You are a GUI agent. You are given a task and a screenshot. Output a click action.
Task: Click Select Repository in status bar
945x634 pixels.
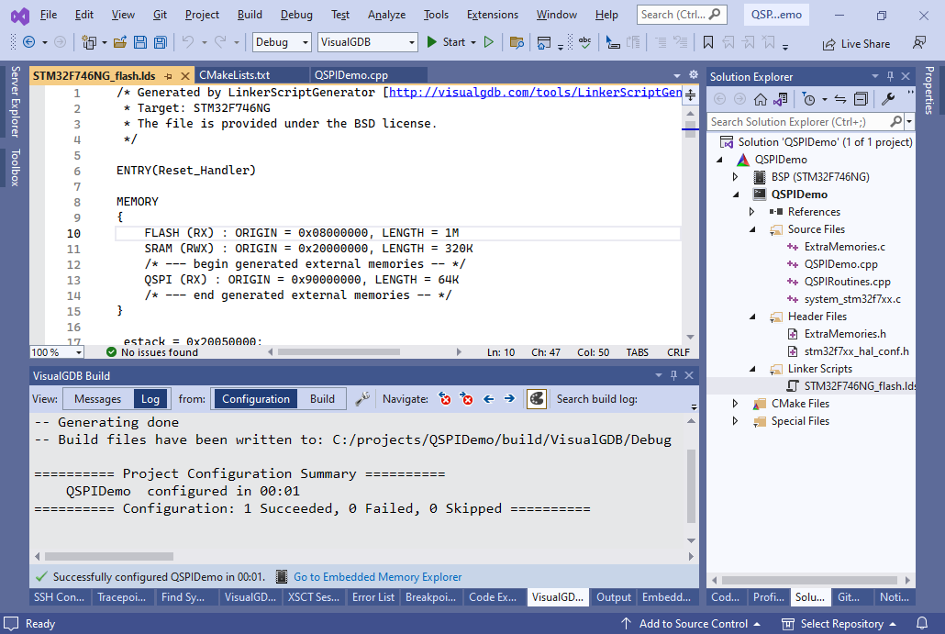click(x=839, y=624)
